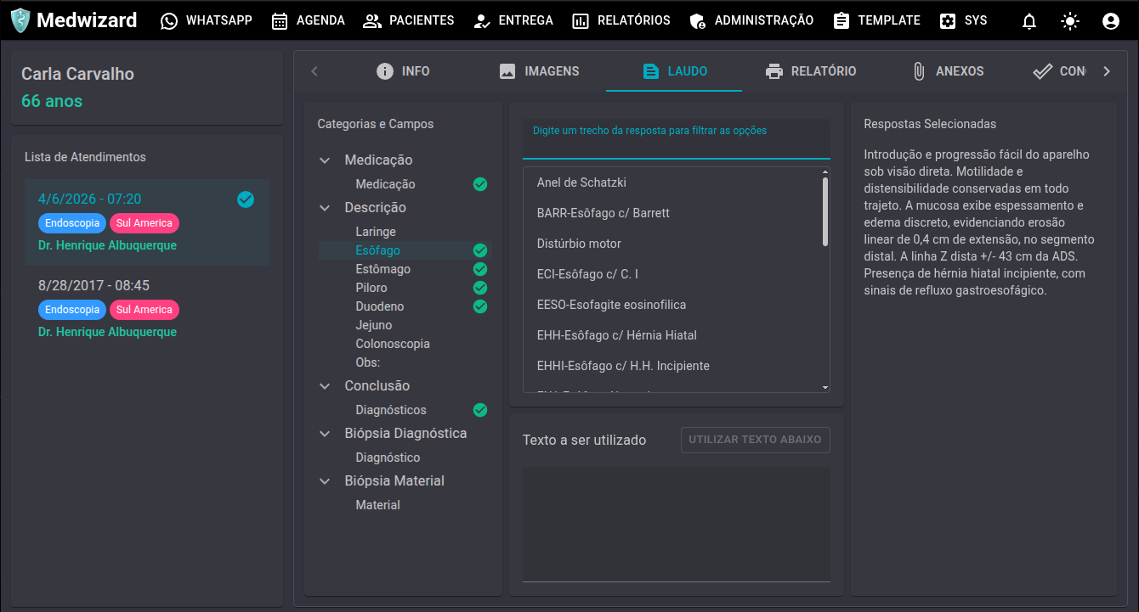Viewport: 1139px width, 612px height.
Task: Open the user account profile icon
Action: click(x=1110, y=21)
